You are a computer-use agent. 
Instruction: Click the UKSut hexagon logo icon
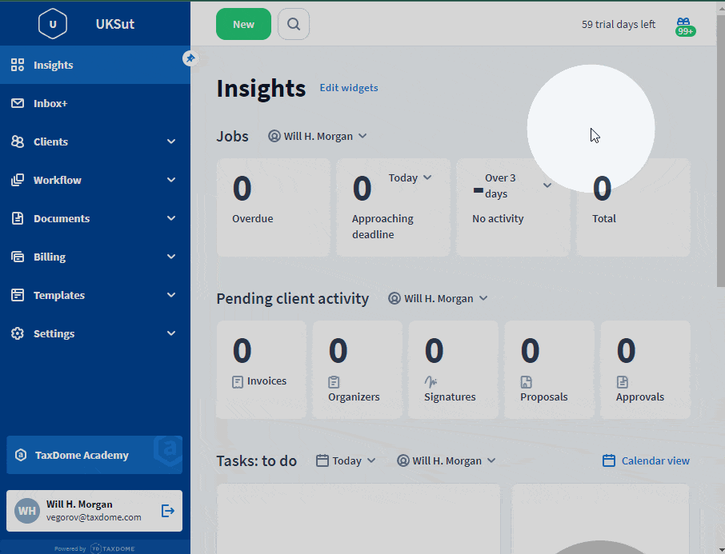[x=53, y=24]
